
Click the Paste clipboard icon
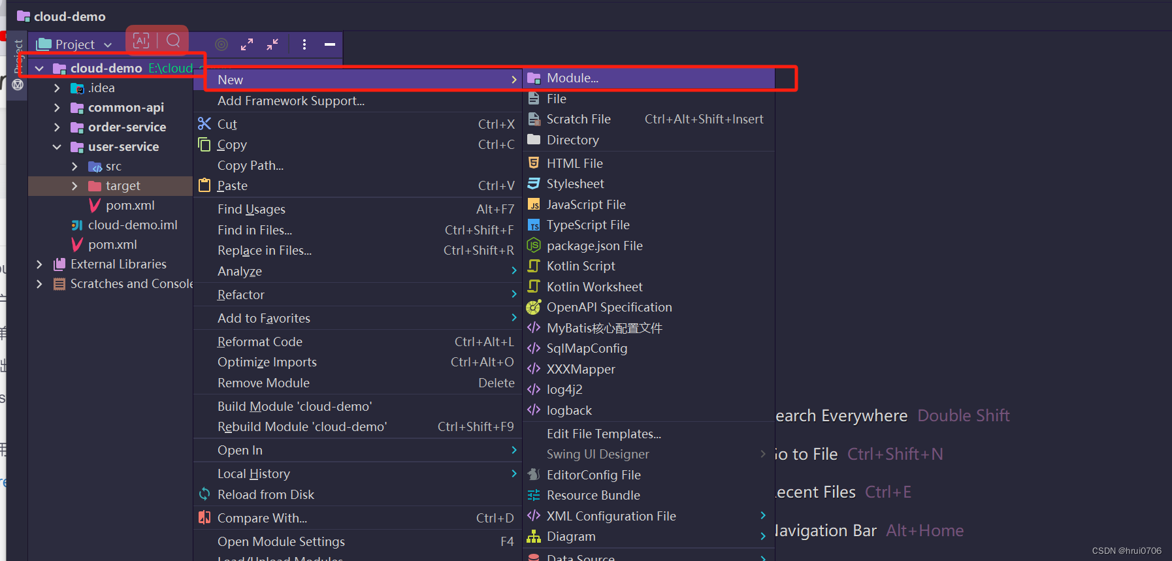204,185
